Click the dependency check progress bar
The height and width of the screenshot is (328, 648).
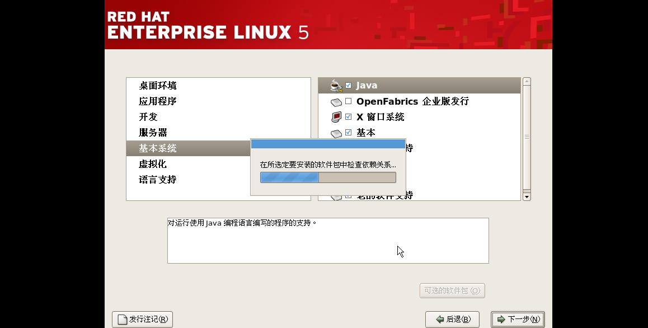click(x=328, y=177)
